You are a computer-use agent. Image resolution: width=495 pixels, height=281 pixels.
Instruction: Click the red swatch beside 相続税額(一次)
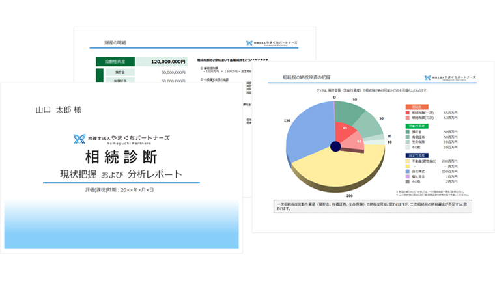[408, 113]
